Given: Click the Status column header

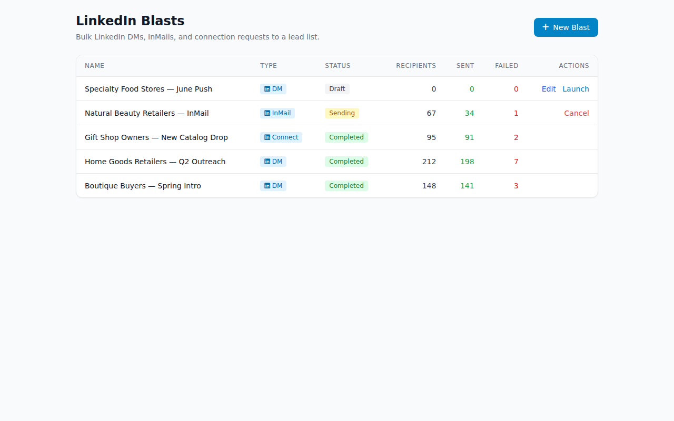Looking at the screenshot, I should pos(338,66).
